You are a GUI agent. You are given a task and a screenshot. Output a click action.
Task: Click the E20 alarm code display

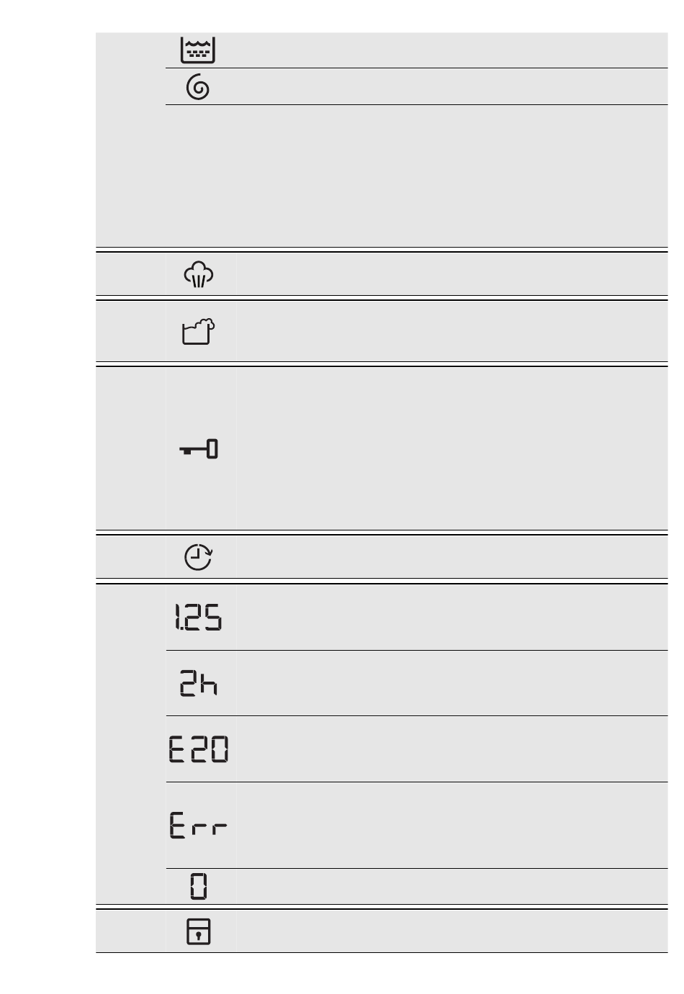coord(199,749)
